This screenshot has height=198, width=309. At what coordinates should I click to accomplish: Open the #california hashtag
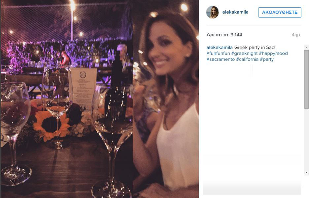247,59
